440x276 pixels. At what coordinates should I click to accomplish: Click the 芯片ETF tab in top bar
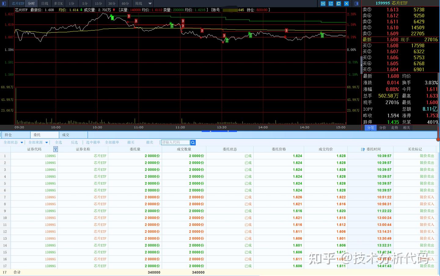(x=18, y=4)
